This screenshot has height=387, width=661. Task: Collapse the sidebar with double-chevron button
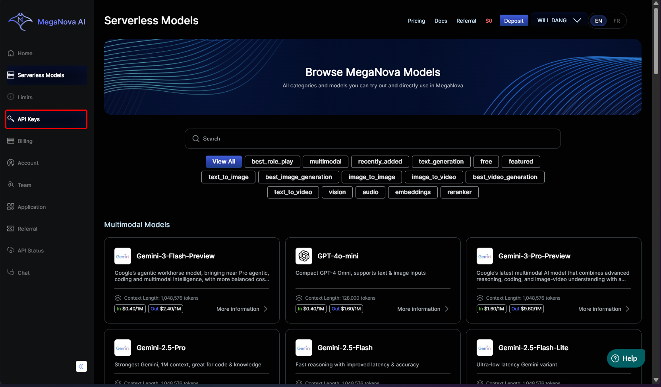coord(81,366)
